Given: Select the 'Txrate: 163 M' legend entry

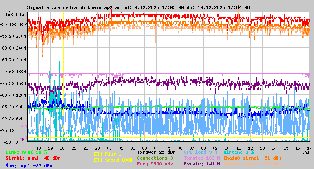Looking at the screenshot, I should (x=202, y=158).
